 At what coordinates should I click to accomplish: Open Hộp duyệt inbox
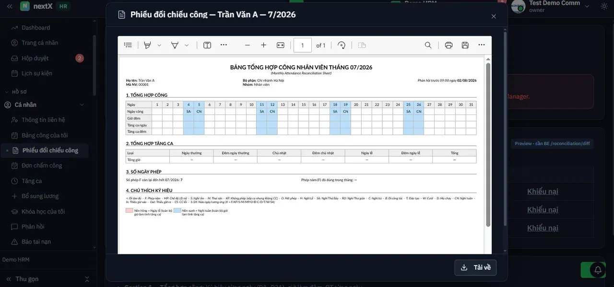pos(35,58)
